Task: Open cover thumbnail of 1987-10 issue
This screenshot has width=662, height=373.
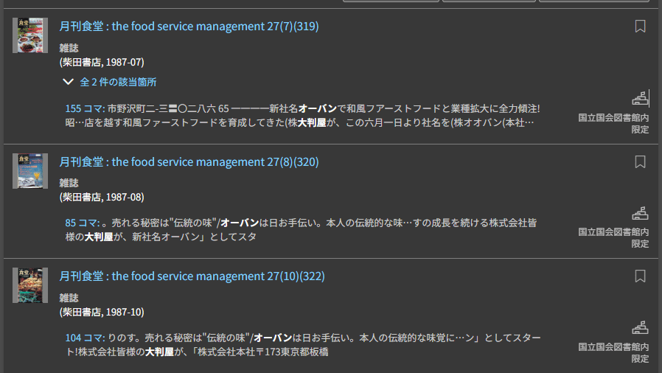Action: click(x=30, y=285)
